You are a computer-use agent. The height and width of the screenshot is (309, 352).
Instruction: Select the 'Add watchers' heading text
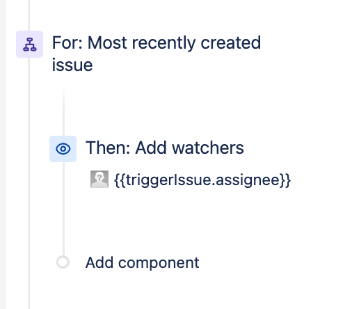[189, 148]
